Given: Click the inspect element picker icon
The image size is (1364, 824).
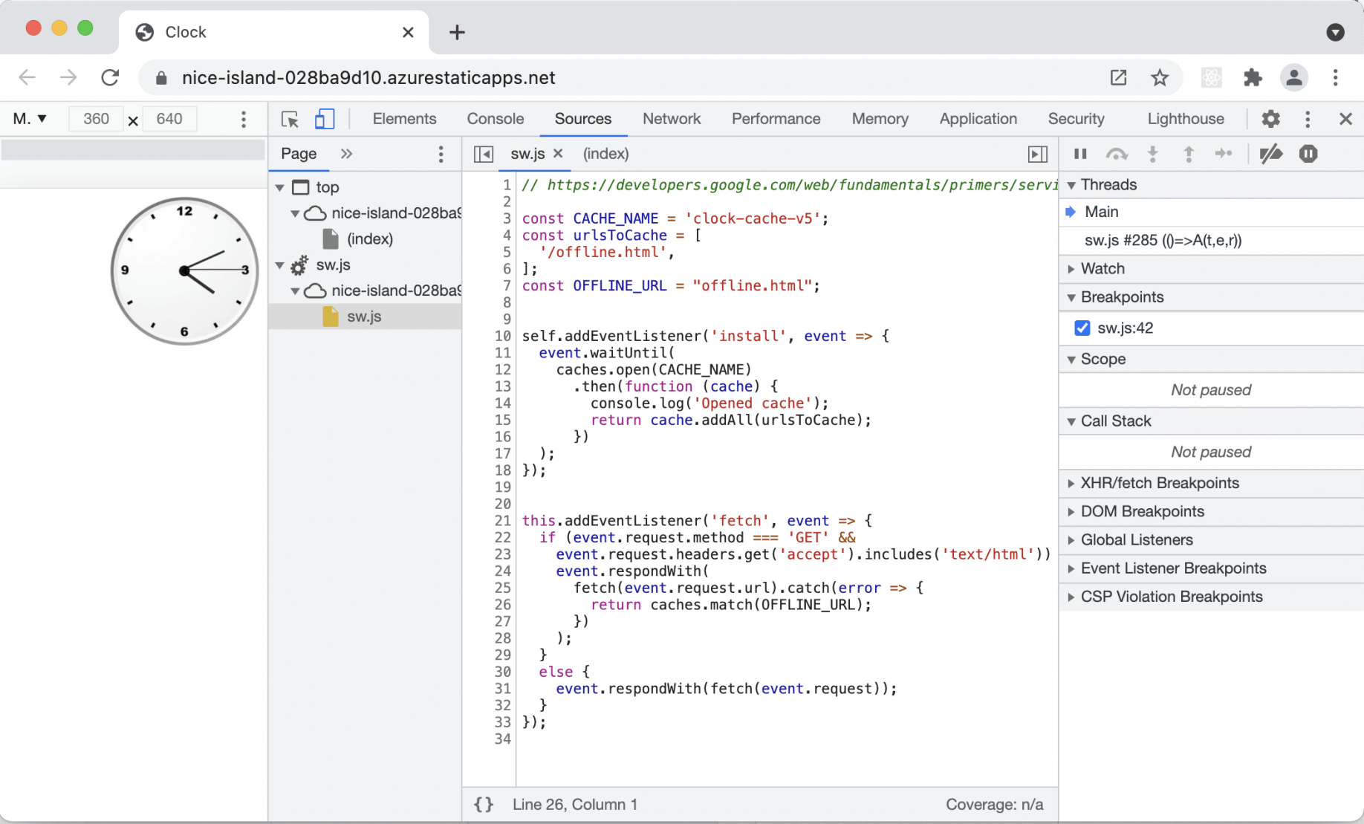Looking at the screenshot, I should pos(290,119).
